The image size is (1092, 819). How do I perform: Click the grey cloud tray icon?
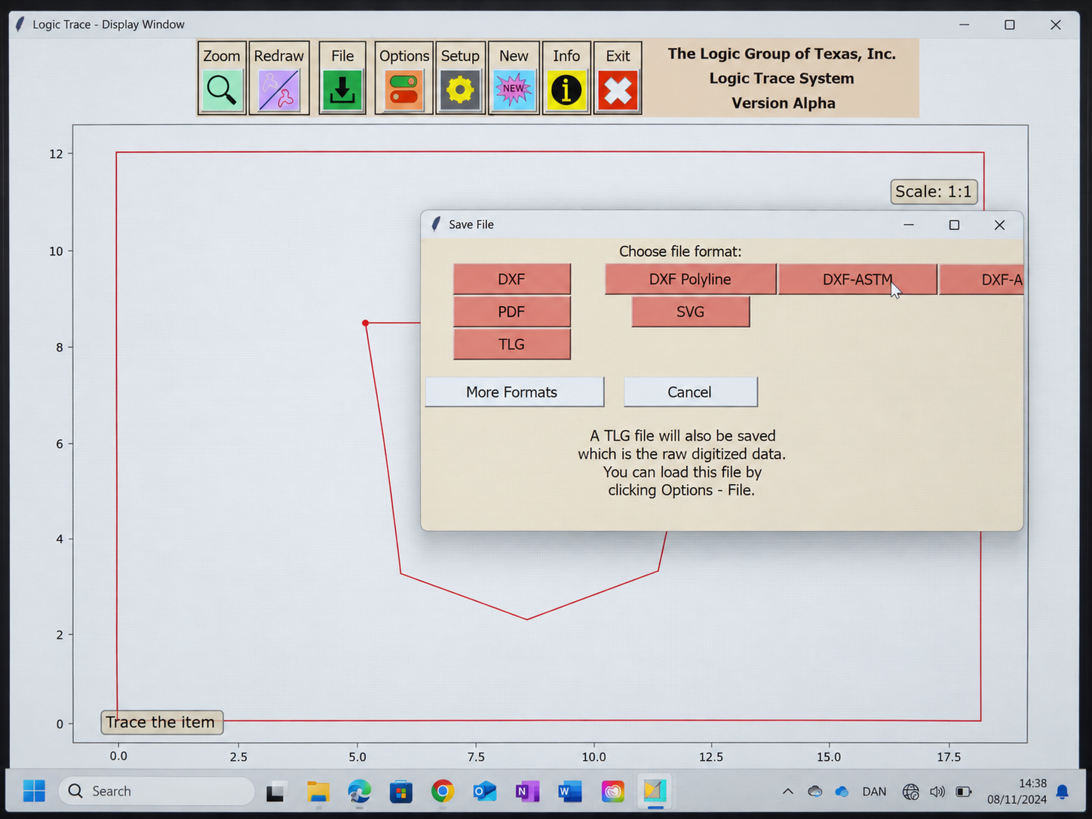coord(815,791)
